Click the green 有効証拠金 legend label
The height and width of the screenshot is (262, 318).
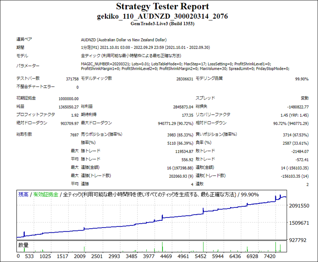(46, 194)
